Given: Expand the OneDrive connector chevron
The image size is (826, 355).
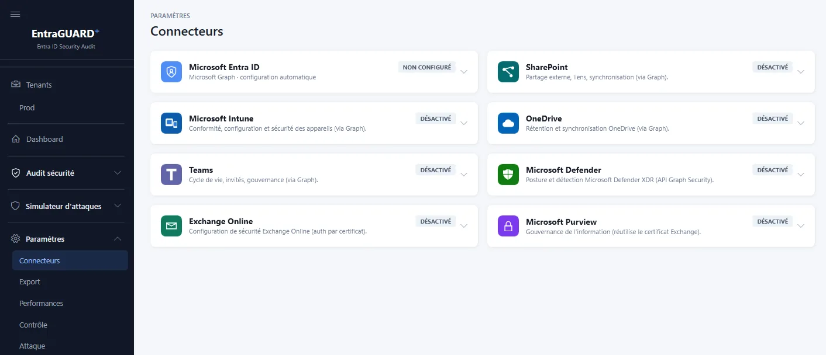Looking at the screenshot, I should click(x=801, y=123).
